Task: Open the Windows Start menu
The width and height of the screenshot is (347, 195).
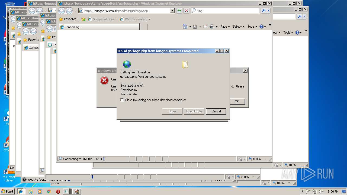Action: [7, 191]
